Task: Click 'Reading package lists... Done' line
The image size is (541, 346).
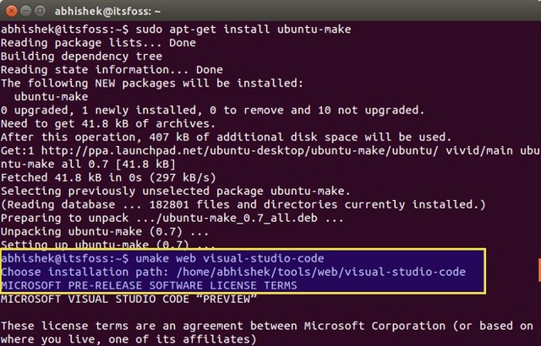Action: tap(98, 43)
